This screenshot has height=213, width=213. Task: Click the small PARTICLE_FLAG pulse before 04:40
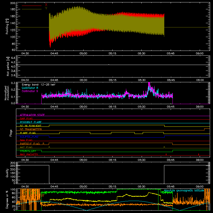43,144
